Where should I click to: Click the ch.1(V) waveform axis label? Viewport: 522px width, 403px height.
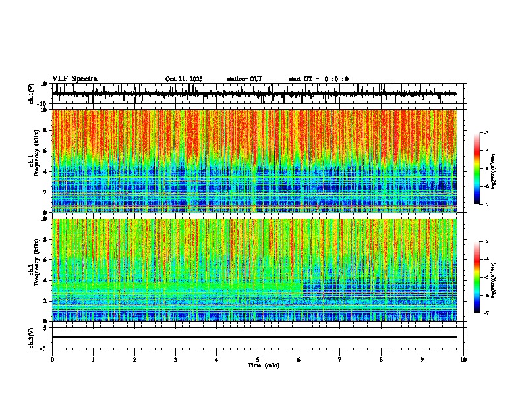tap(32, 94)
